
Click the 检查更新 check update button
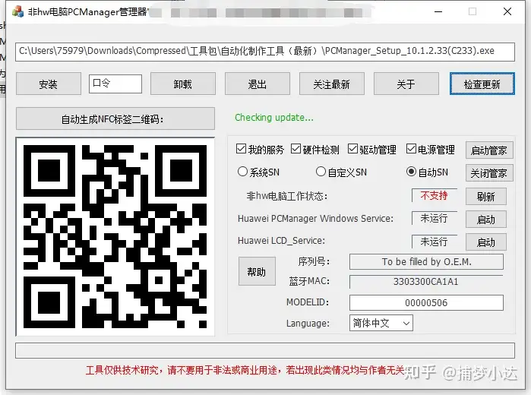[x=482, y=84]
